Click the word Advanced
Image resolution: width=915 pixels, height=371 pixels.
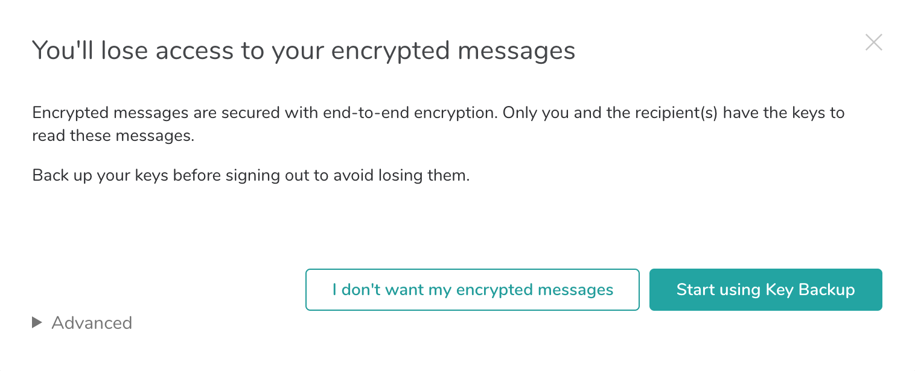tap(92, 323)
